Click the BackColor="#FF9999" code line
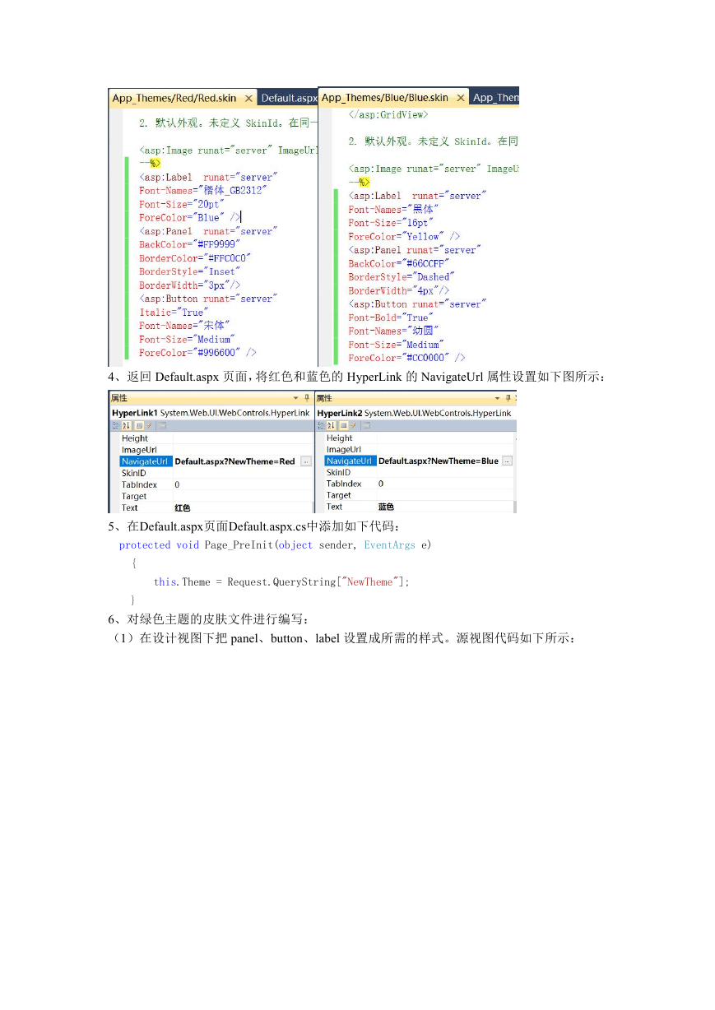This screenshot has width=715, height=1010. 190,244
